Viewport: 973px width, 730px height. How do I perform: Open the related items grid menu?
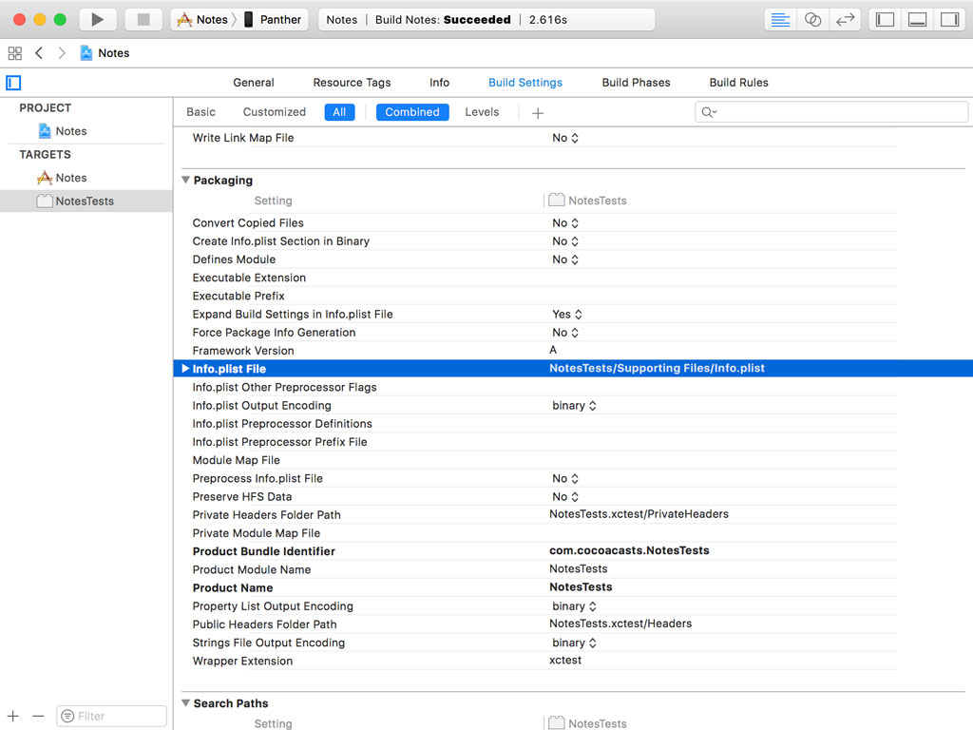coord(15,53)
